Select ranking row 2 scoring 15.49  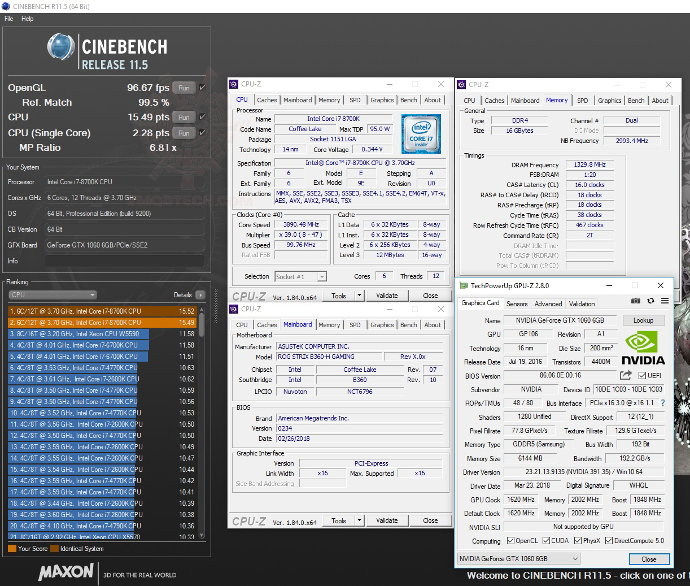coord(102,322)
